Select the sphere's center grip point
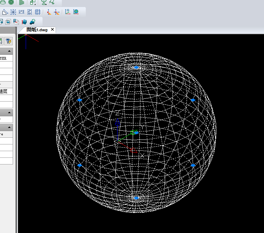 [x=137, y=132]
